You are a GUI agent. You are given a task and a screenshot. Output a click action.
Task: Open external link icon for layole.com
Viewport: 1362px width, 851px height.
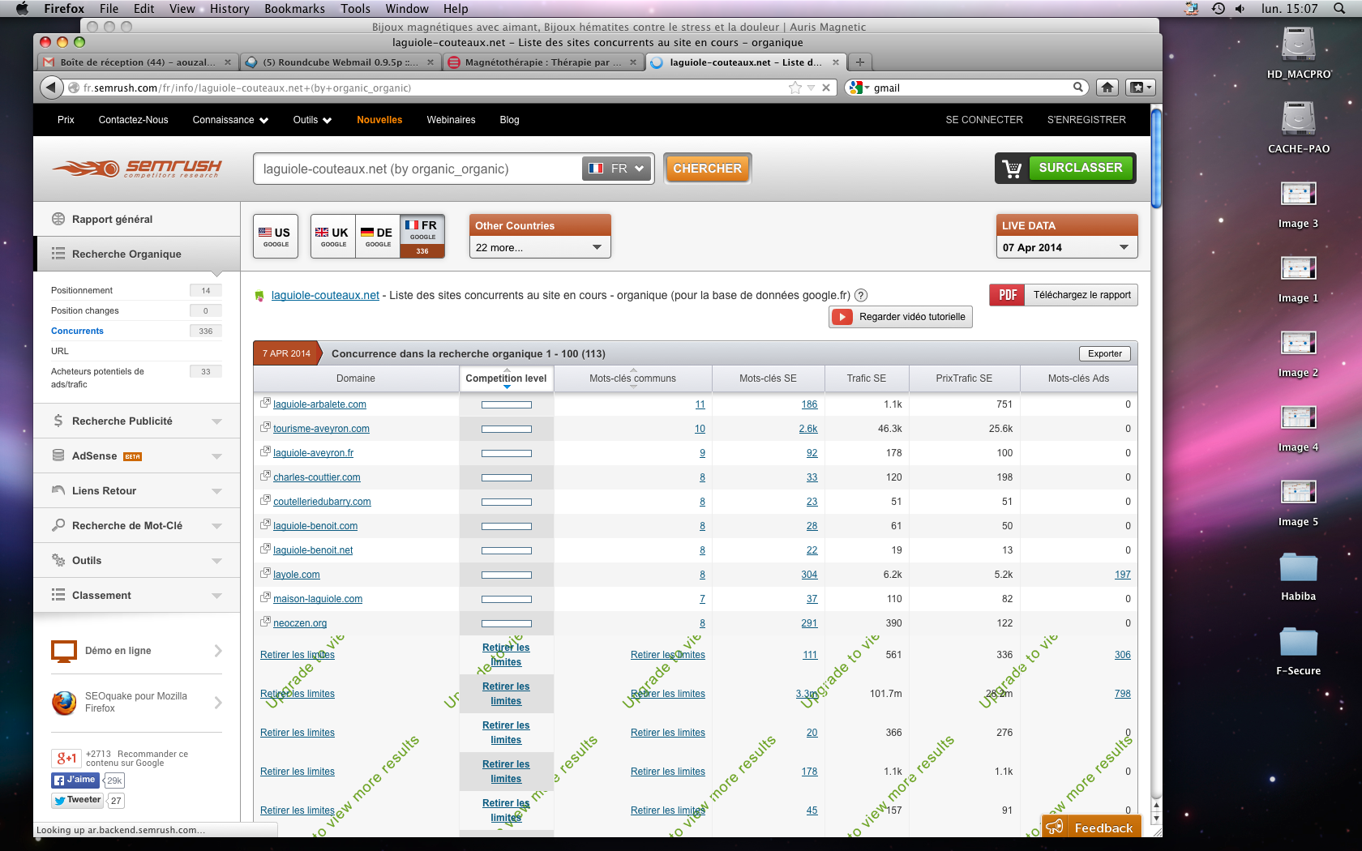[265, 573]
